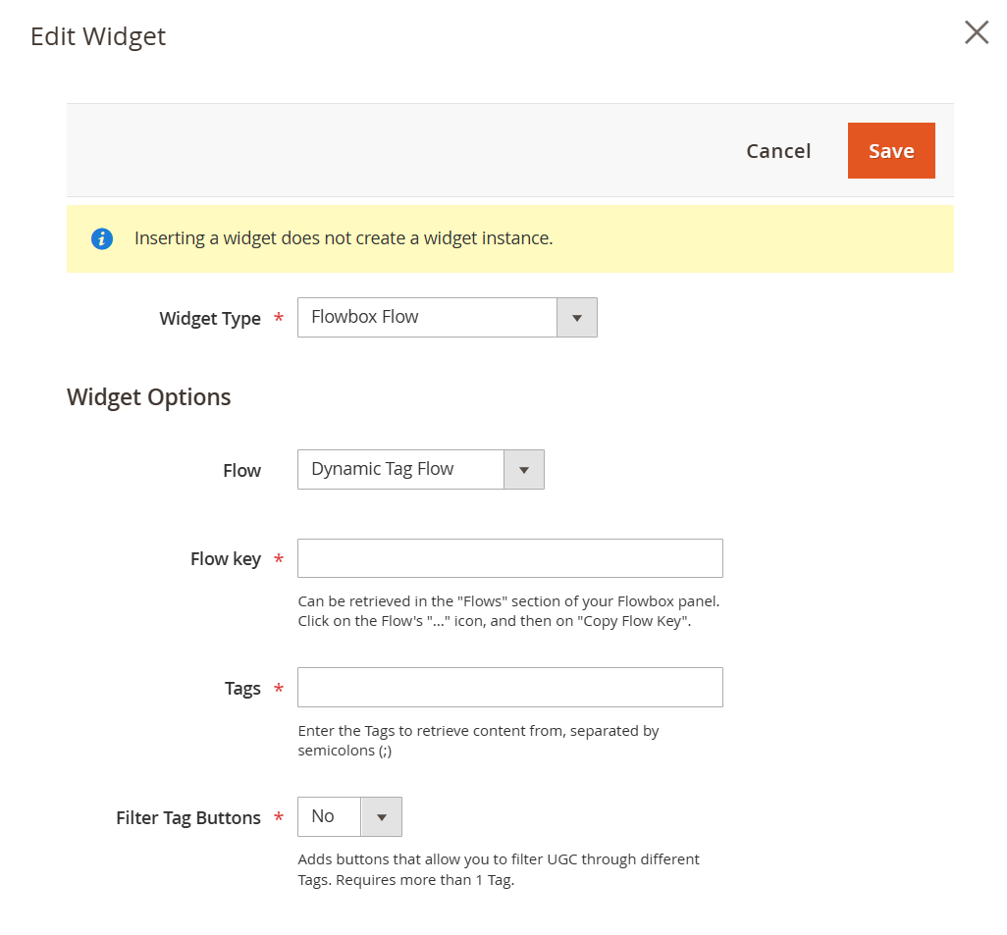Click the blue info icon
The height and width of the screenshot is (935, 1007).
(102, 238)
